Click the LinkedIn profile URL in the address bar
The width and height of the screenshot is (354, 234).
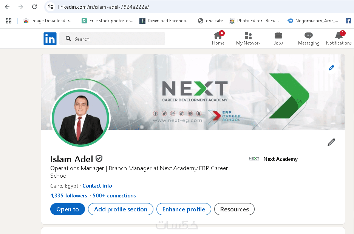pos(104,7)
